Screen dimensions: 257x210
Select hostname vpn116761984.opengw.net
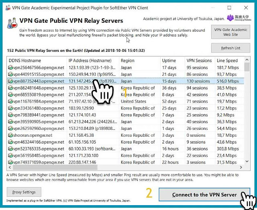coord(39,101)
